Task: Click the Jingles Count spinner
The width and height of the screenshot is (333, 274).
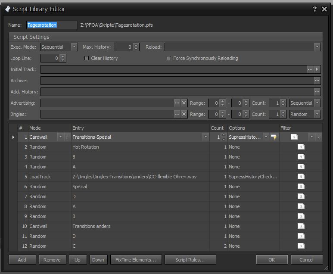Action: tap(283, 114)
